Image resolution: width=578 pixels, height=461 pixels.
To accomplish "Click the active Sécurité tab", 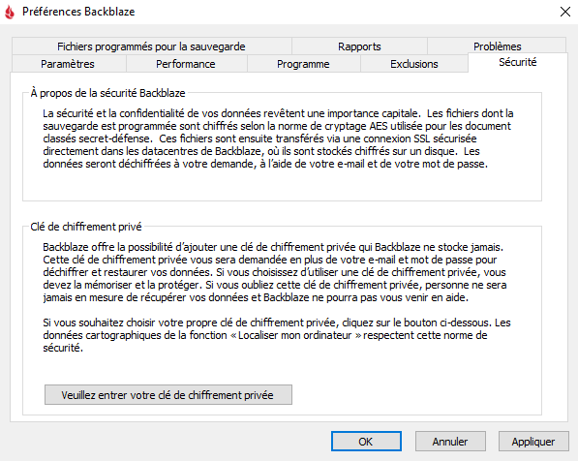I will click(518, 62).
